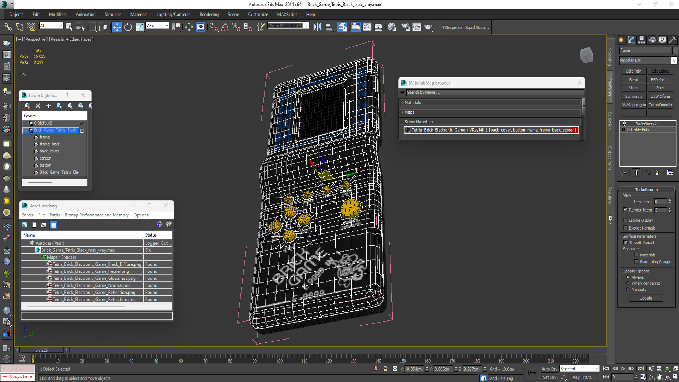Open Bitmap Performance and Memory menu
The image size is (679, 382).
tap(97, 215)
